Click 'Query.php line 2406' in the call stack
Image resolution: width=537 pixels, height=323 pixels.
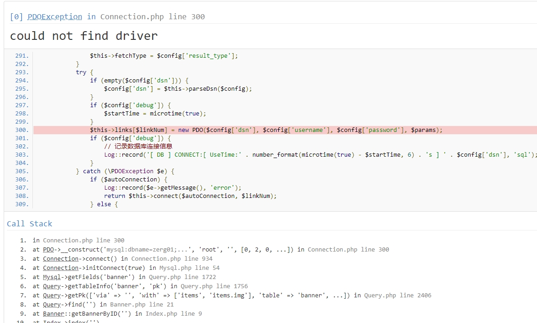[398, 296]
